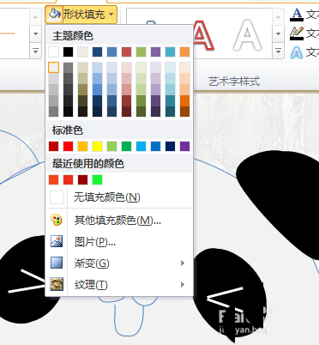Click the shape styles gallery down arrow
The height and width of the screenshot is (345, 319).
(35, 33)
